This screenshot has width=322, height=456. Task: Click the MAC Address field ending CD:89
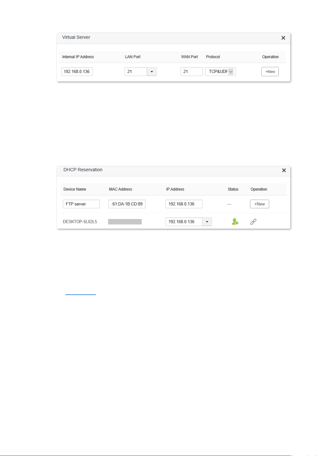[x=127, y=204]
